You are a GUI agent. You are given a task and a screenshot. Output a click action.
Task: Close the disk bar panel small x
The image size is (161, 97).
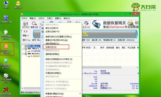tap(21, 31)
